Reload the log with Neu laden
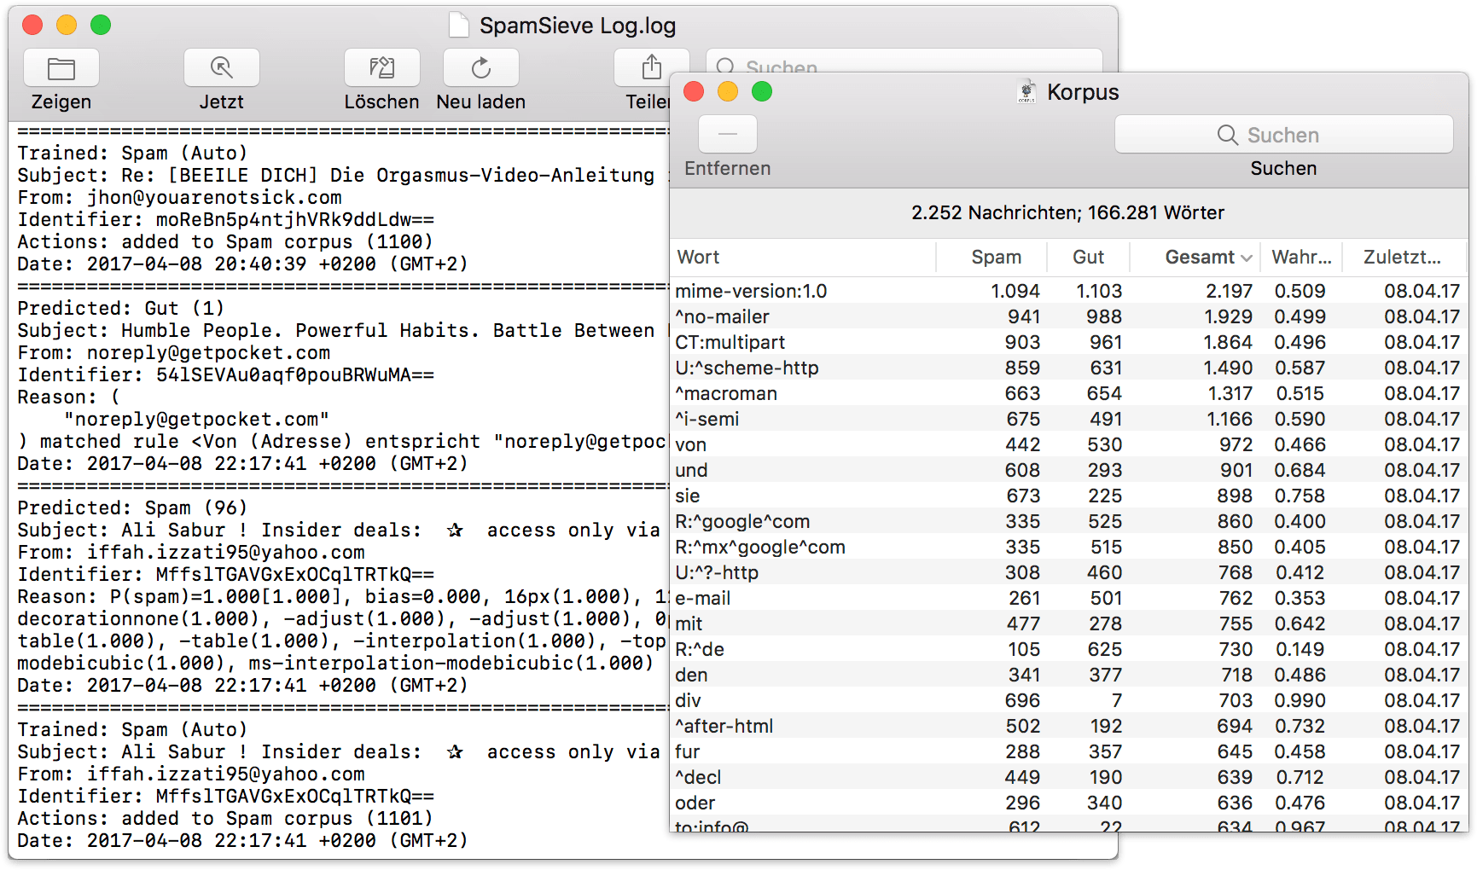Screen dimensions: 1477x870 tap(481, 68)
